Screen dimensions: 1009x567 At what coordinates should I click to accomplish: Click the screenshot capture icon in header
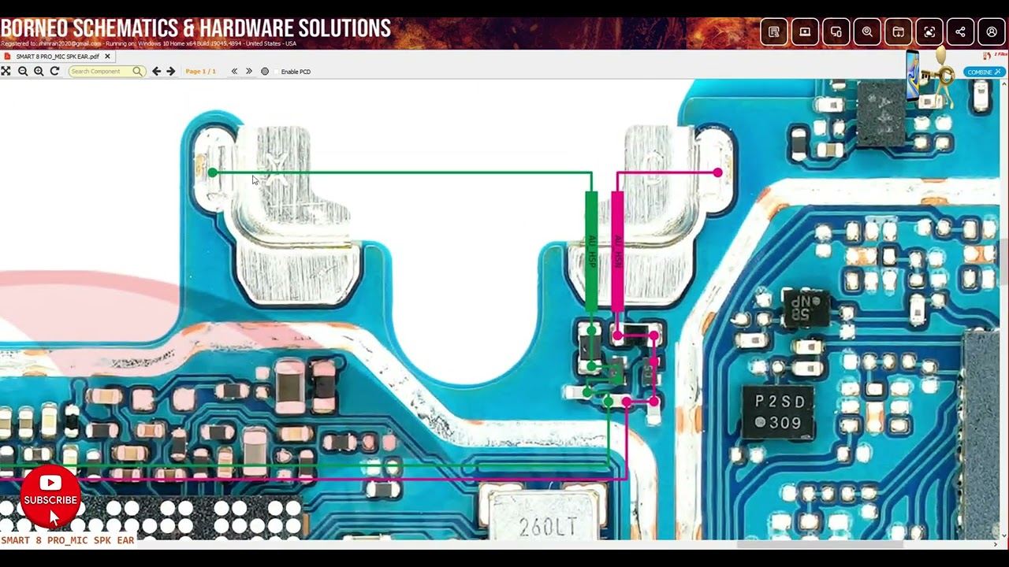(929, 32)
